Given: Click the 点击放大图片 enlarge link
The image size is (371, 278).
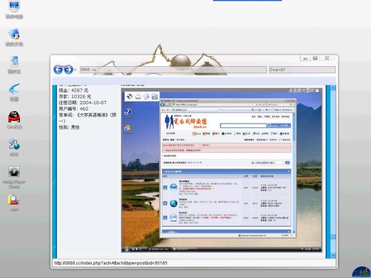Looking at the screenshot, I should [x=304, y=91].
